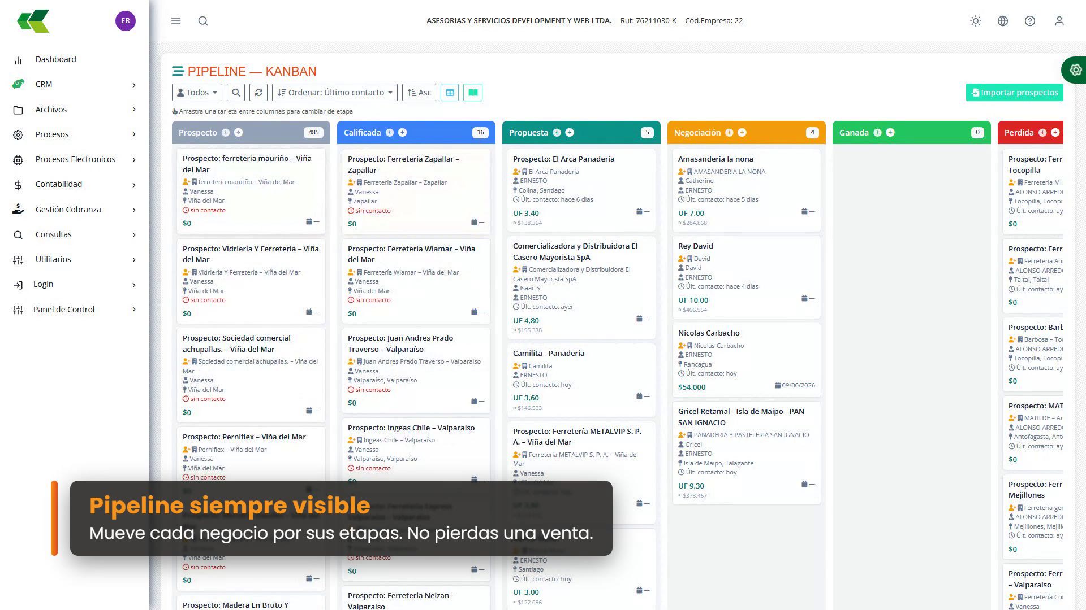Click UF 10,00 amount on Rey David card
The width and height of the screenshot is (1086, 610).
point(693,300)
